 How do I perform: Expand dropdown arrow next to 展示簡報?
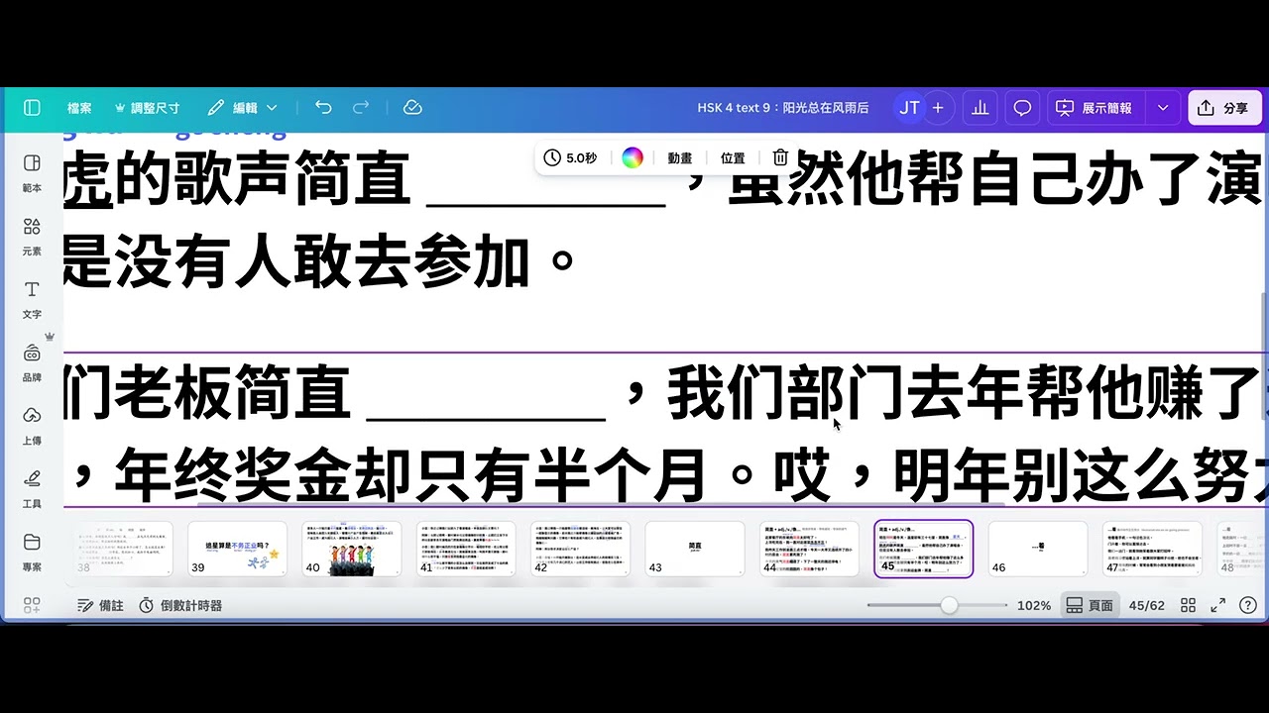[1163, 108]
